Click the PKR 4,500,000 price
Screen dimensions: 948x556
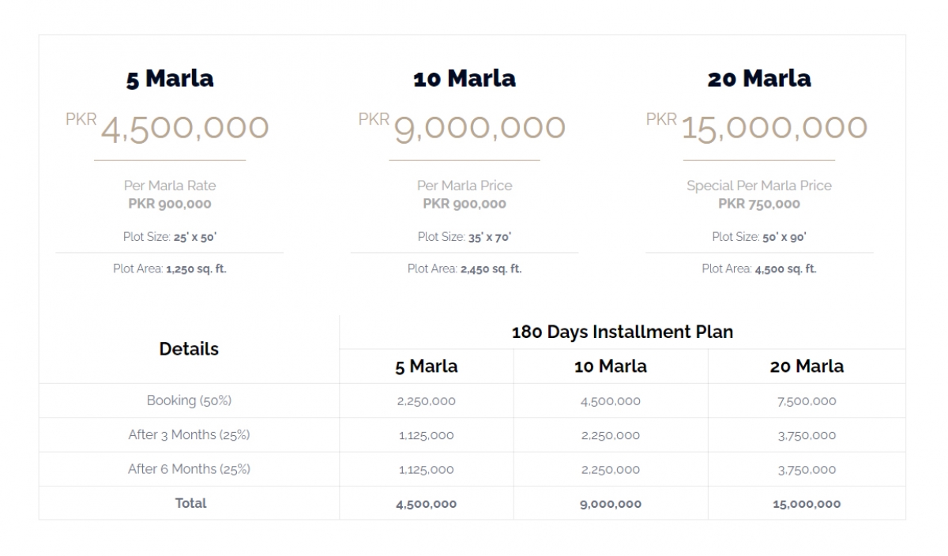[167, 127]
